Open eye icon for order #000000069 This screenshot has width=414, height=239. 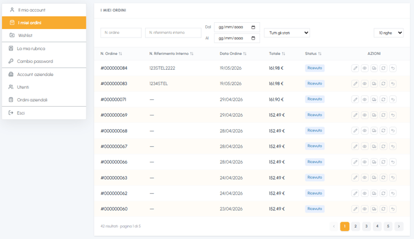pos(365,115)
